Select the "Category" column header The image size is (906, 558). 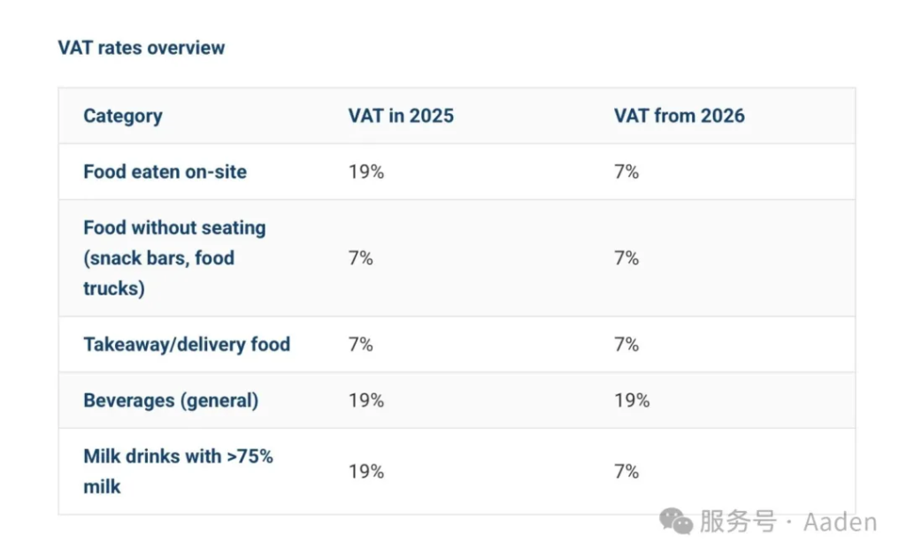123,116
